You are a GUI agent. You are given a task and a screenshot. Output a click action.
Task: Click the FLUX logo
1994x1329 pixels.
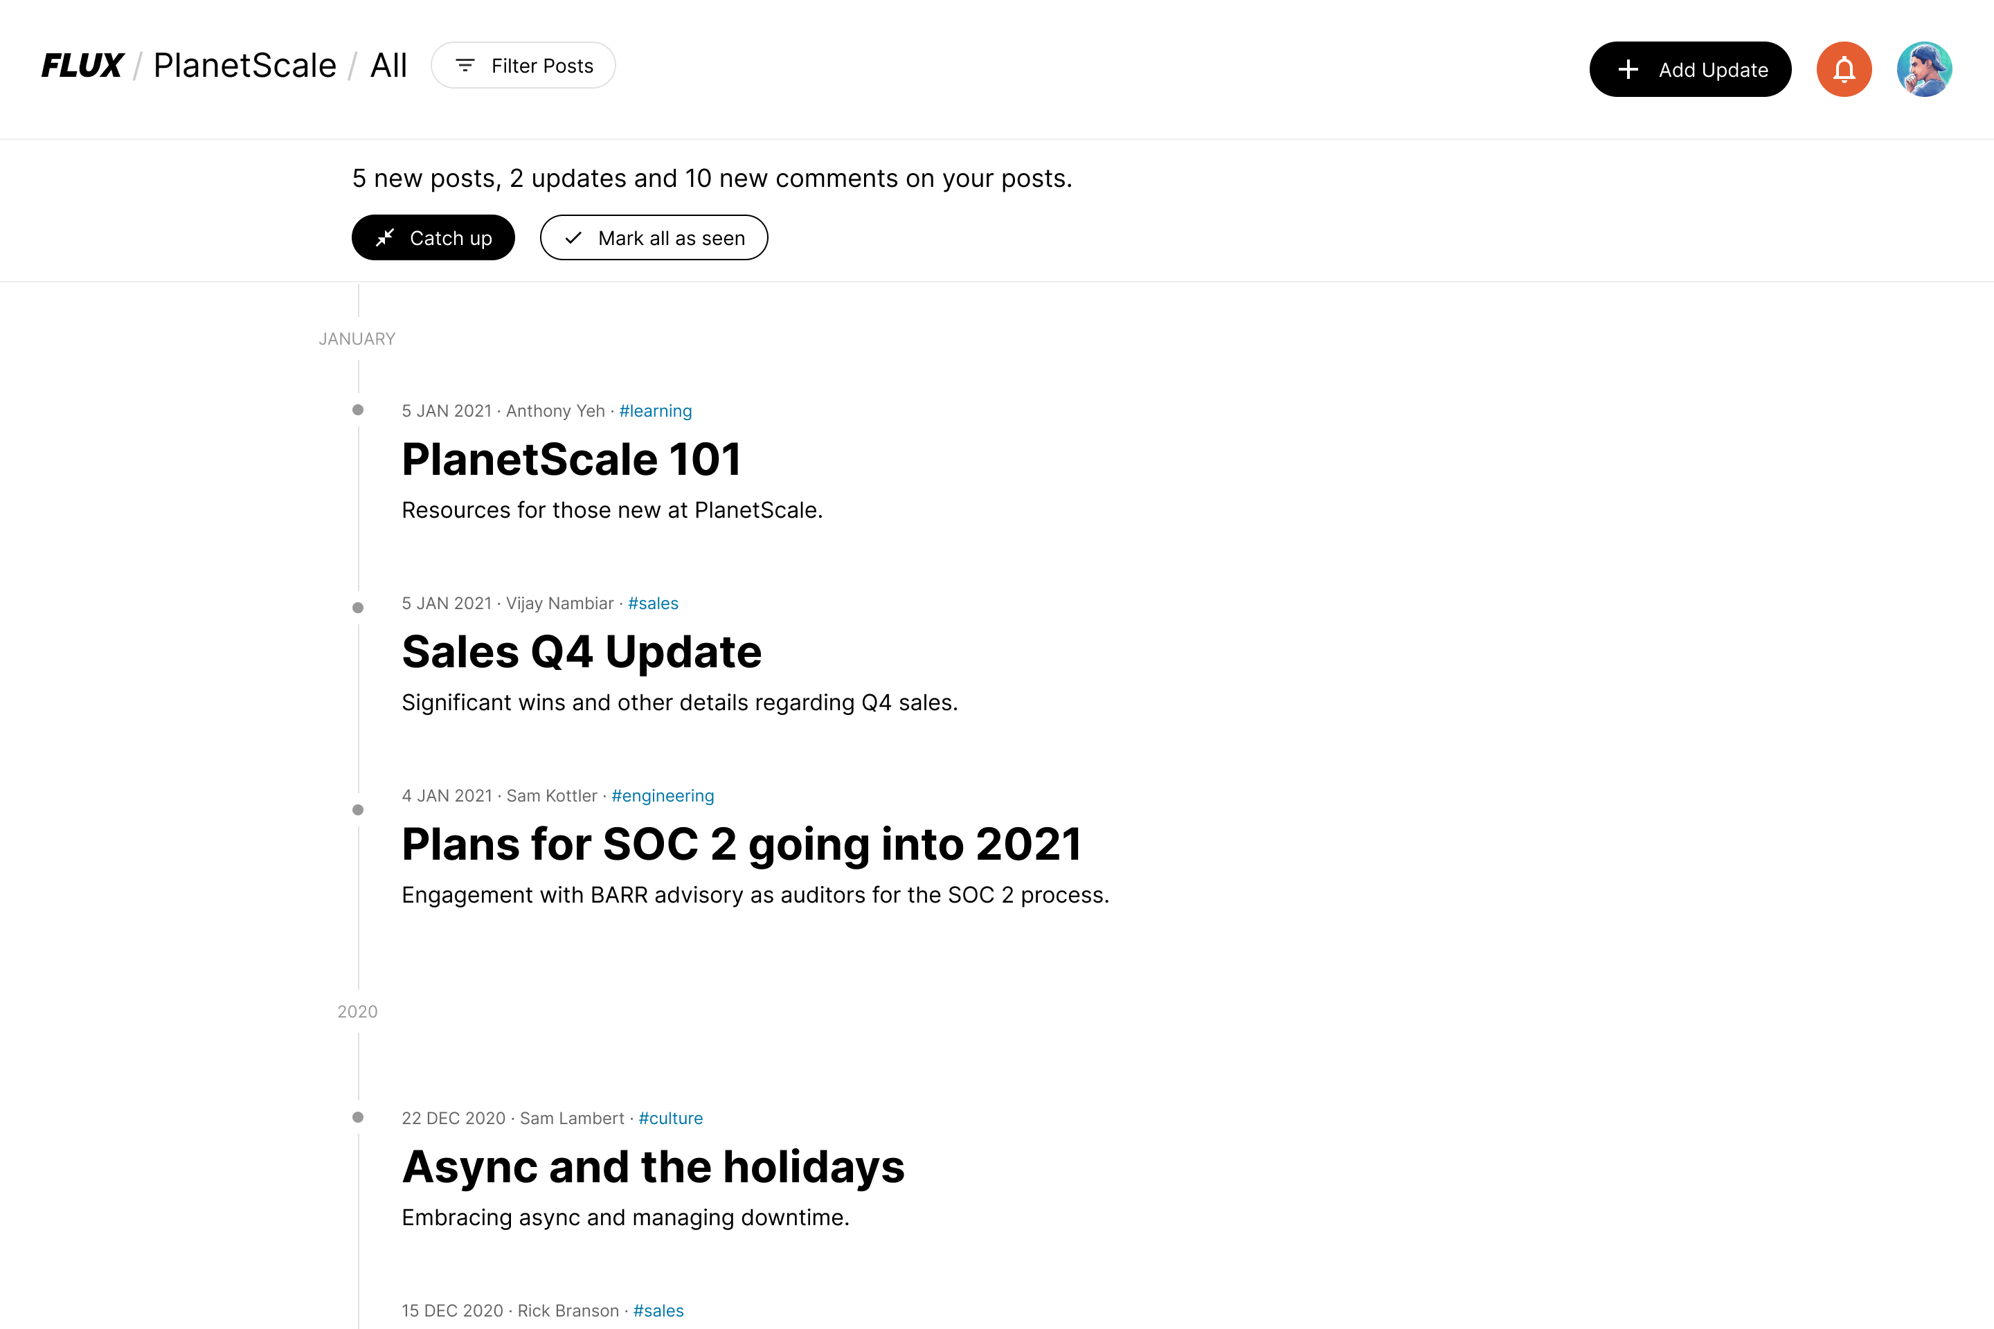tap(82, 65)
